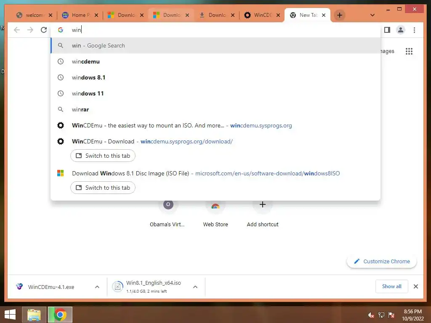Close the New Tab tab
Screen dimensions: 431x323
(324, 15)
